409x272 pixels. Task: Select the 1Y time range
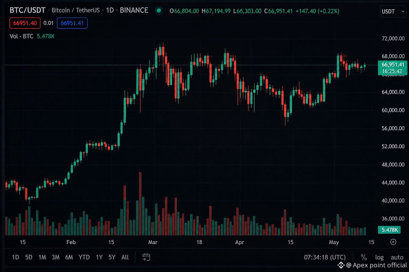pos(99,257)
